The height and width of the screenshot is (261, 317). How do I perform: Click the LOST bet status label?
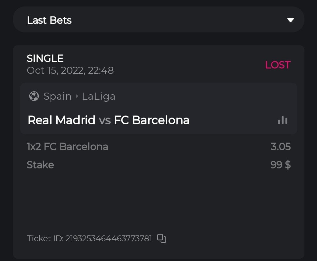click(278, 65)
